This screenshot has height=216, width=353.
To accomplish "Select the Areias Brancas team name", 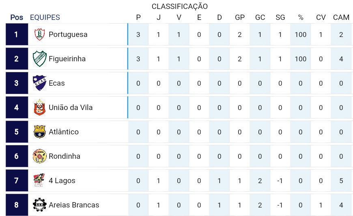I will click(x=74, y=205).
